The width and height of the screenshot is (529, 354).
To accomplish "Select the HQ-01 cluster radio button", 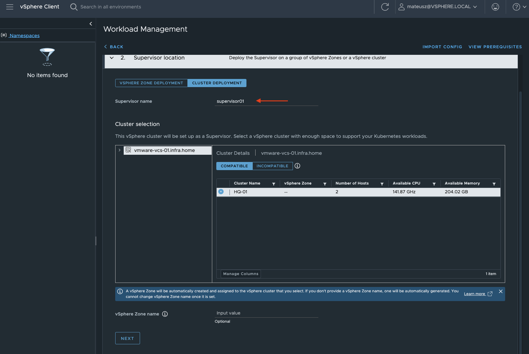I will pos(221,191).
